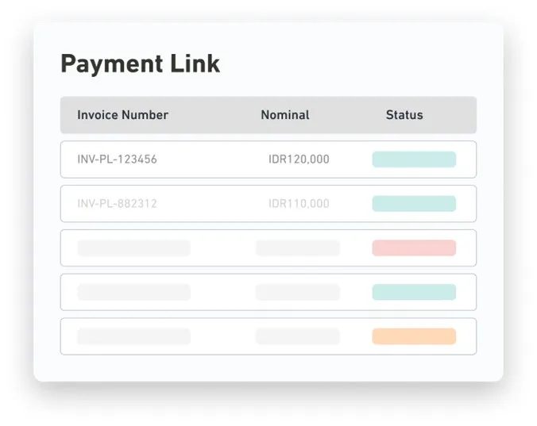Select the IDR110,000 nominal amount
The width and height of the screenshot is (537, 426).
coord(299,204)
